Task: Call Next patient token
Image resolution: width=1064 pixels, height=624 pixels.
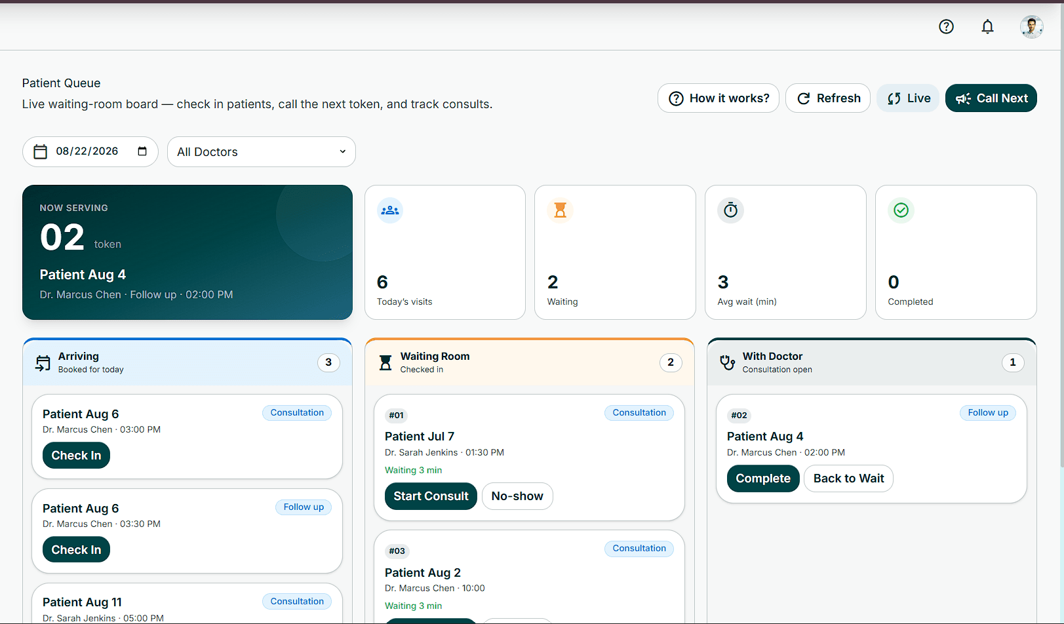Action: 991,98
